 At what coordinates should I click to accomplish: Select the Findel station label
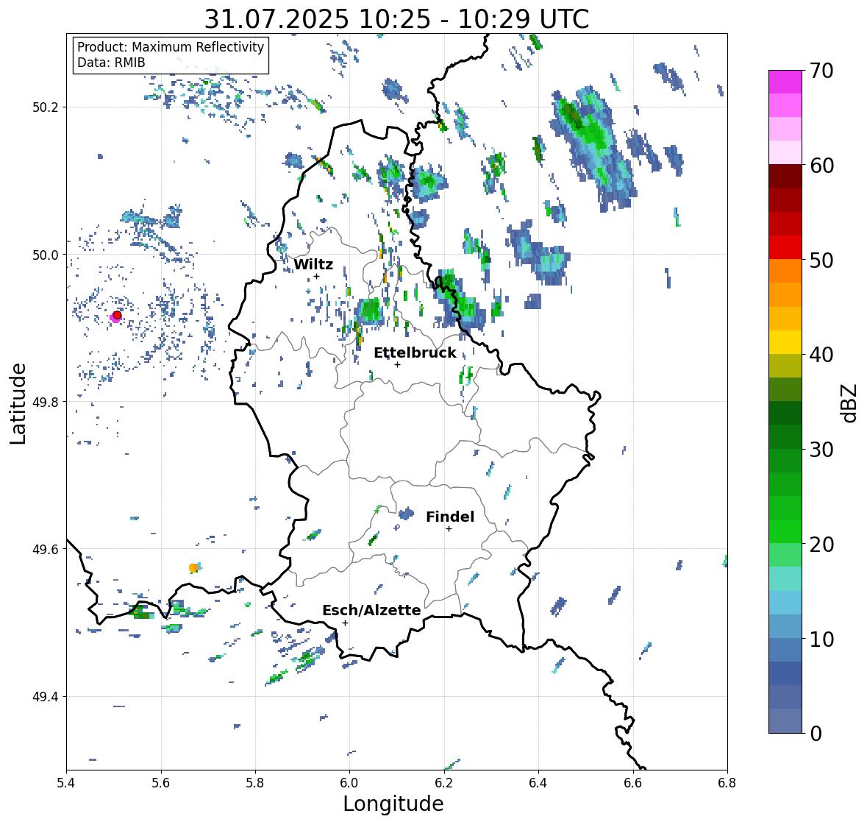[450, 517]
